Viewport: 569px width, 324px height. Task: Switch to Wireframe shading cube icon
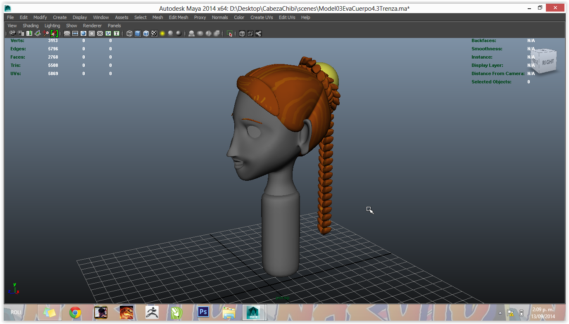click(x=130, y=33)
